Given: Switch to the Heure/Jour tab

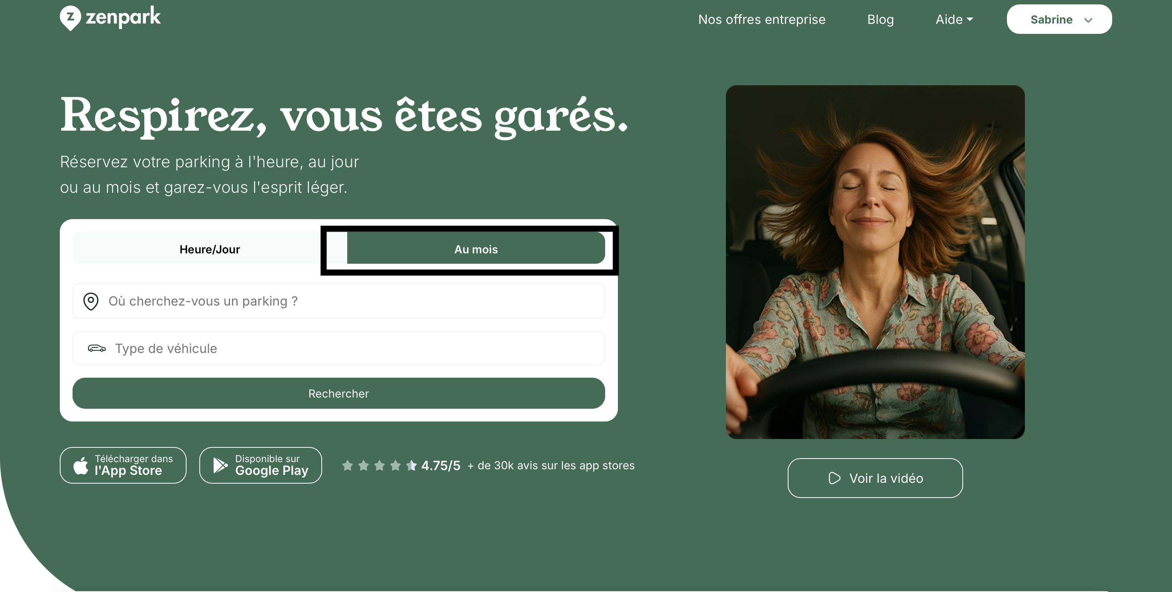Looking at the screenshot, I should [x=210, y=249].
